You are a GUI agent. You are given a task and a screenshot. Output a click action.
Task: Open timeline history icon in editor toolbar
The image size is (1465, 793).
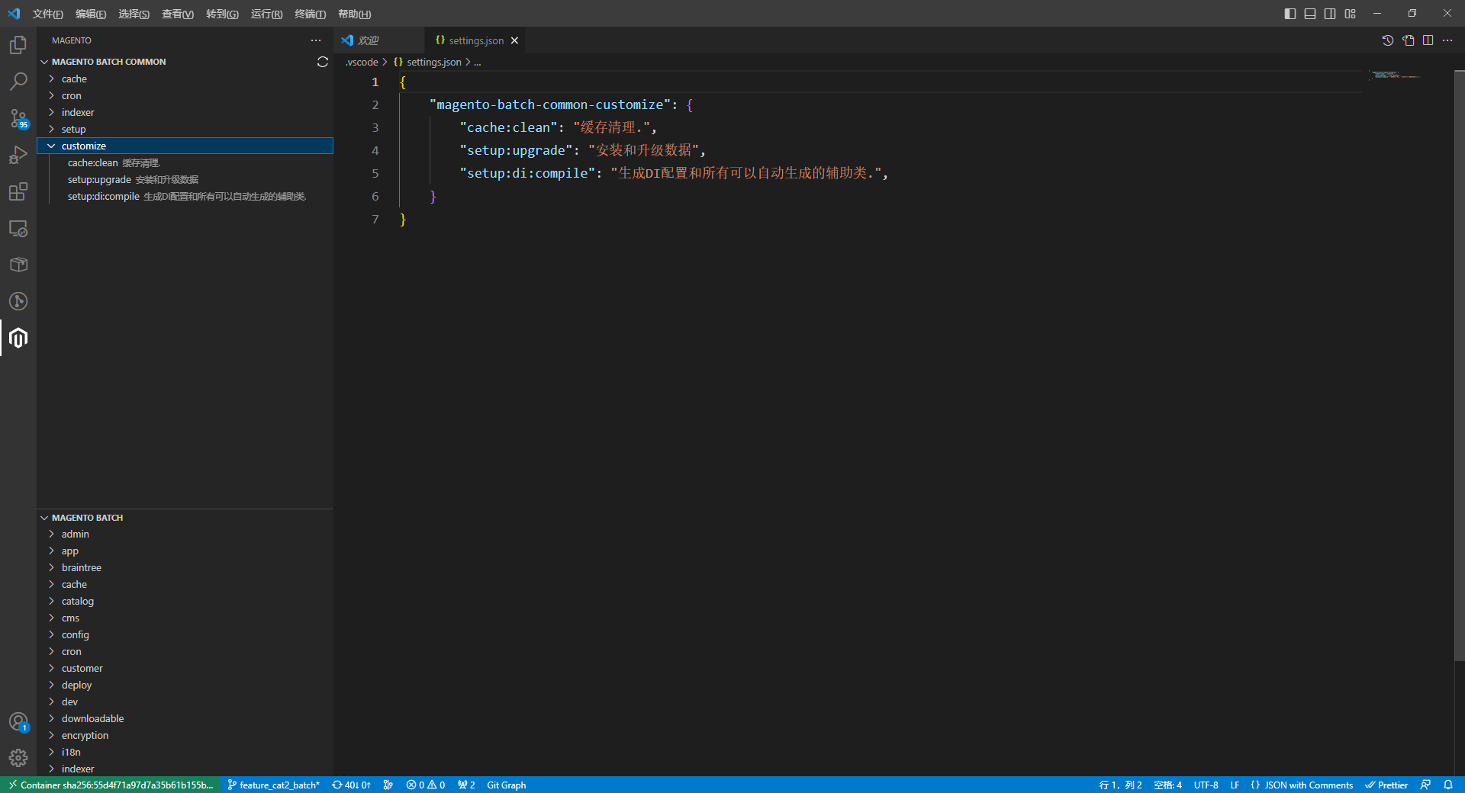[x=1388, y=40]
